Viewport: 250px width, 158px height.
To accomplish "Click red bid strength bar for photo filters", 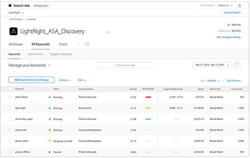I will 148,97.
